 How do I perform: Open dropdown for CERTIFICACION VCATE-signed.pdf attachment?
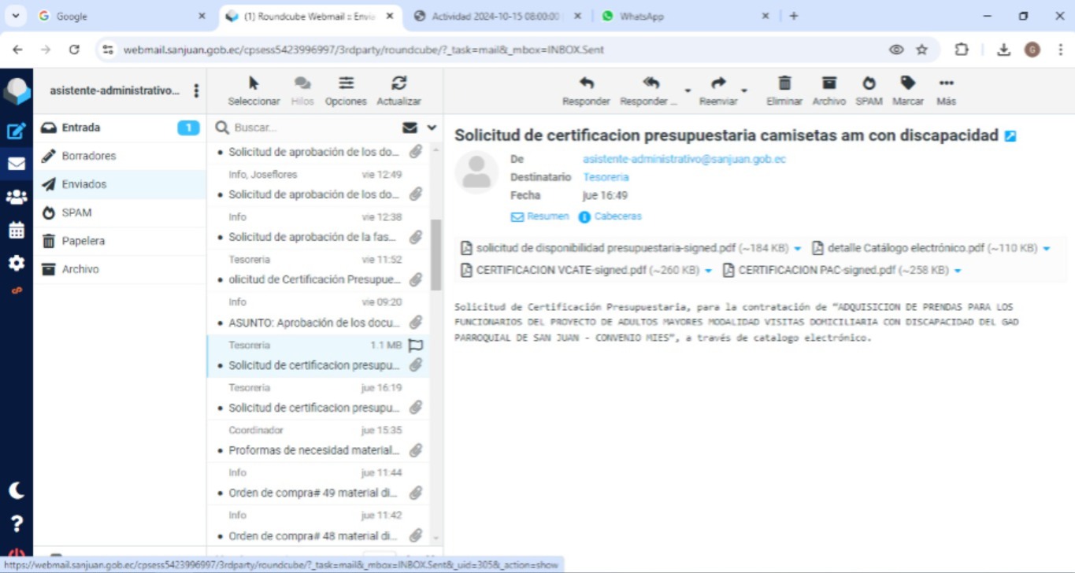(708, 271)
